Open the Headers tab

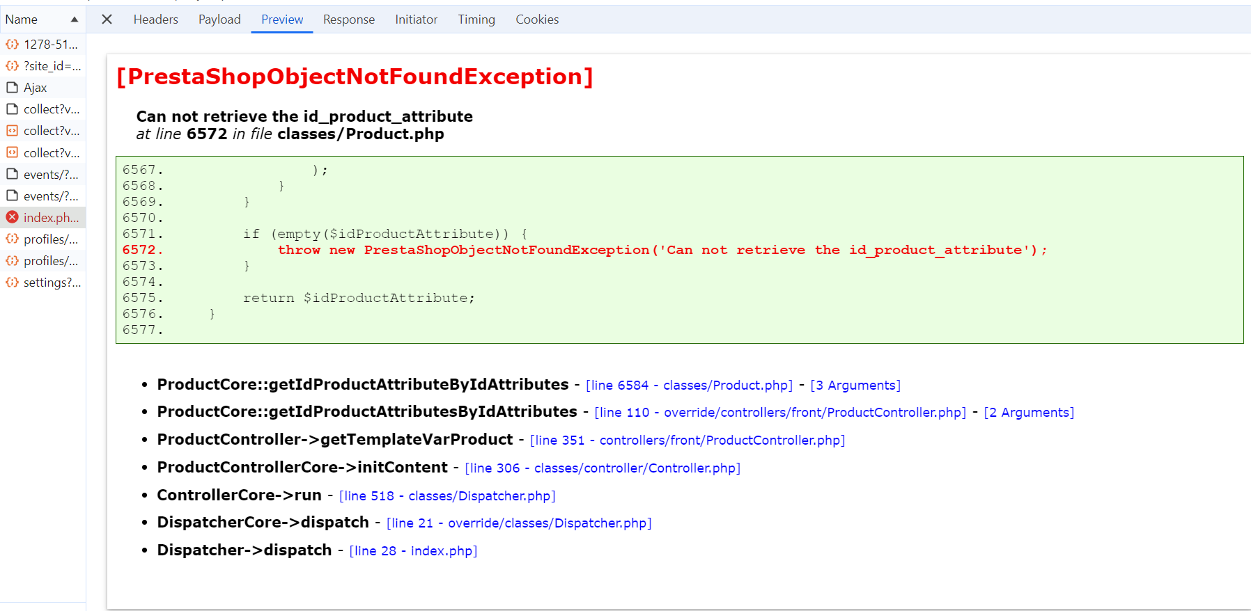(x=155, y=19)
